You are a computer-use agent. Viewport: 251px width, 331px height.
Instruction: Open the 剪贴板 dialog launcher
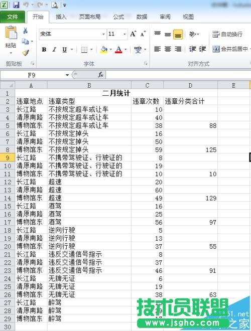pos(33,63)
